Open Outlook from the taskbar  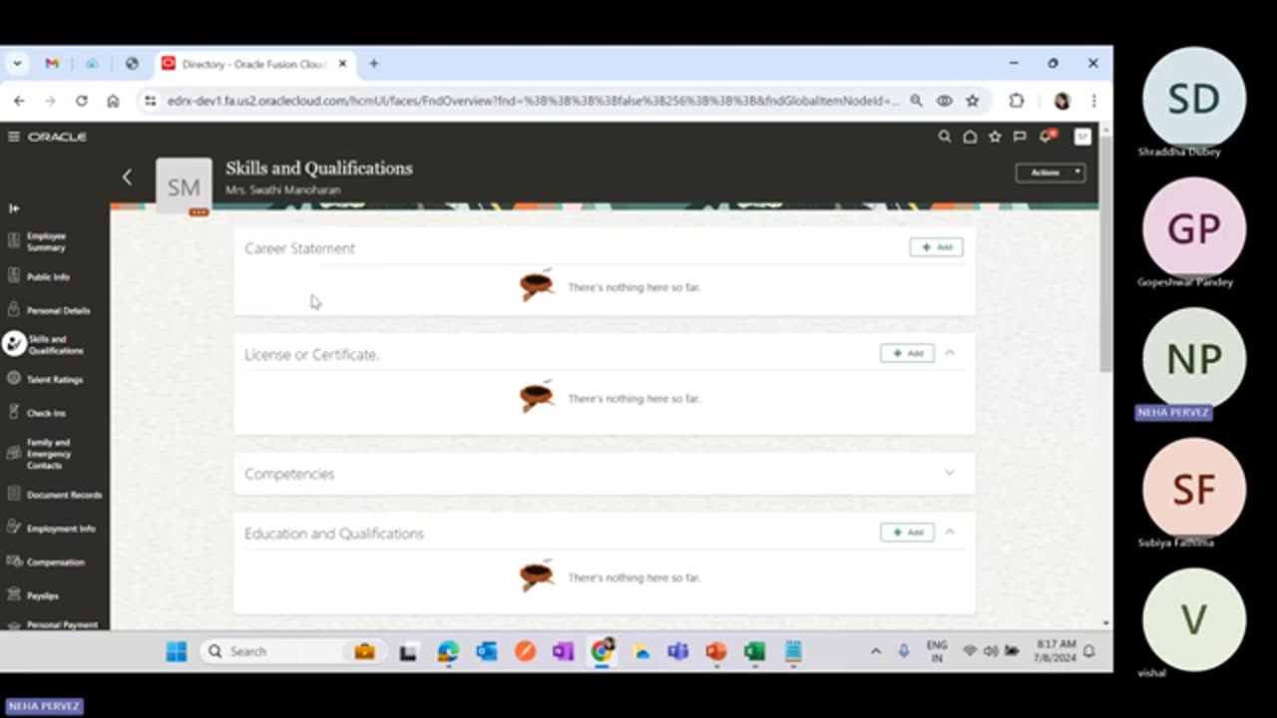point(487,651)
